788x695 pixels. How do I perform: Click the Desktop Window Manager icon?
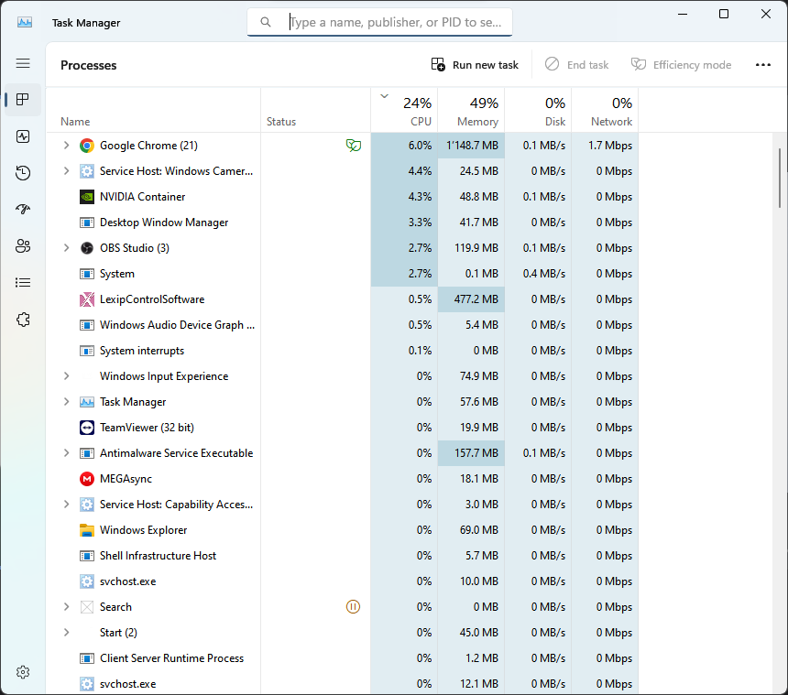click(87, 223)
